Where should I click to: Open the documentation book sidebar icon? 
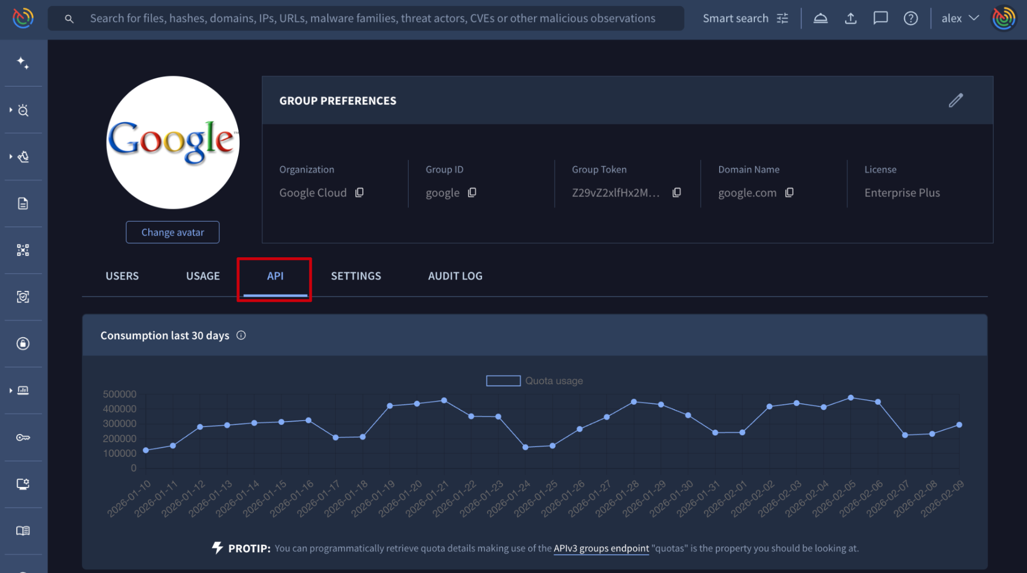23,531
